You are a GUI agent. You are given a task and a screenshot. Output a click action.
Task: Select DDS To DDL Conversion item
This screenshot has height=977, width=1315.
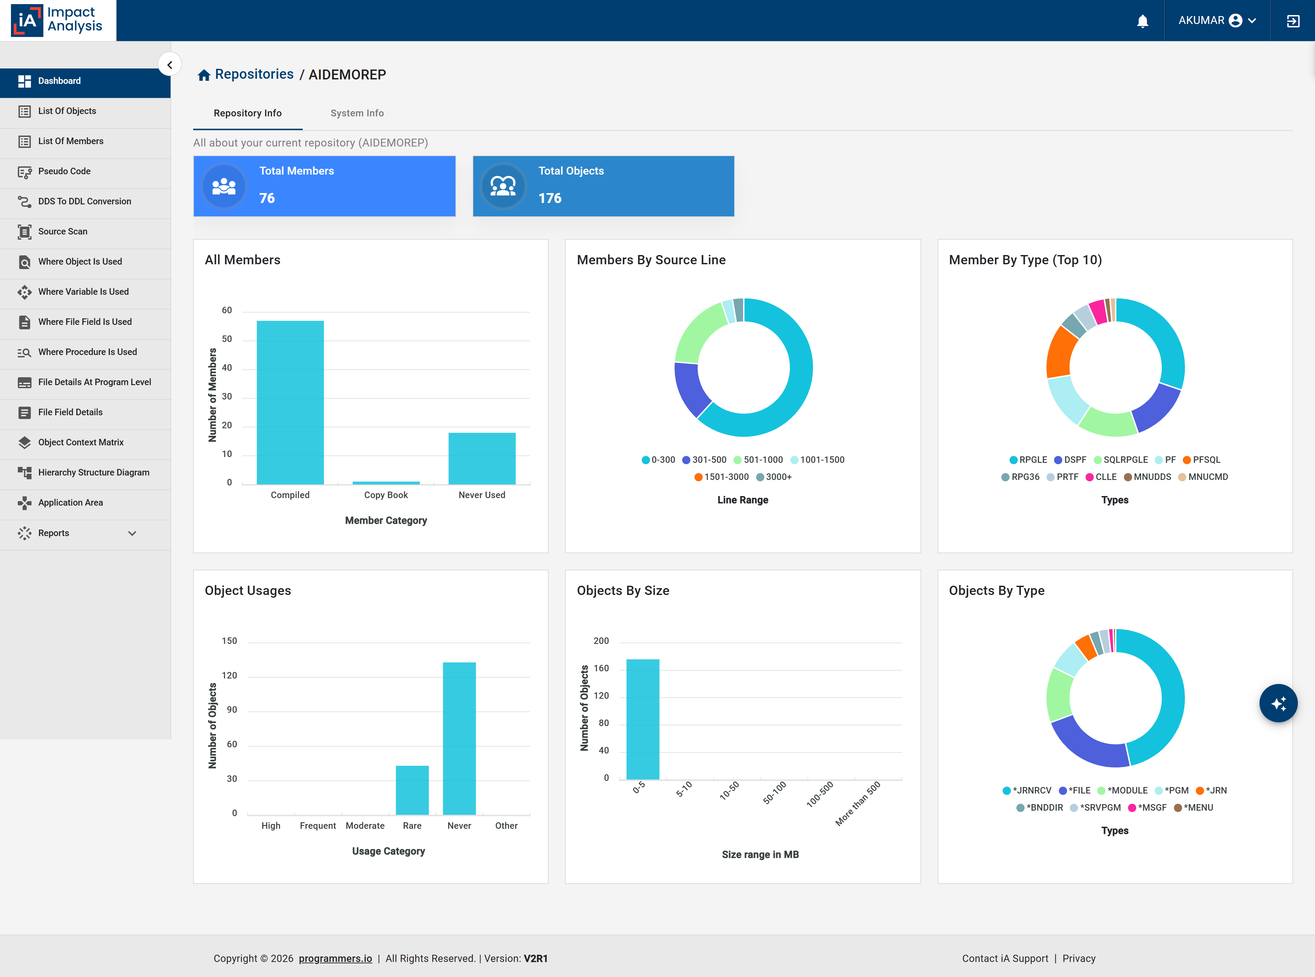click(85, 201)
